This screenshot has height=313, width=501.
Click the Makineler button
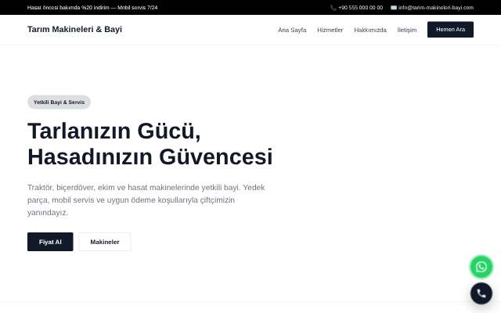(x=105, y=242)
